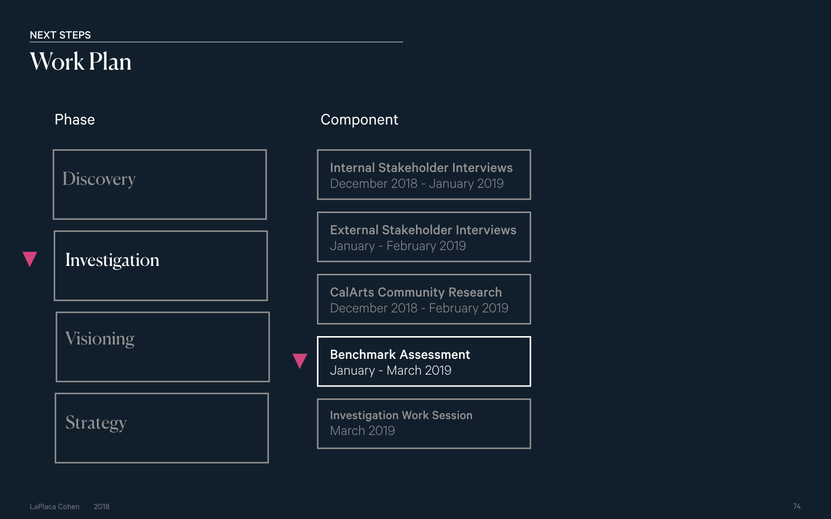831x519 pixels.
Task: Click the Phase column heading
Action: [x=75, y=120]
